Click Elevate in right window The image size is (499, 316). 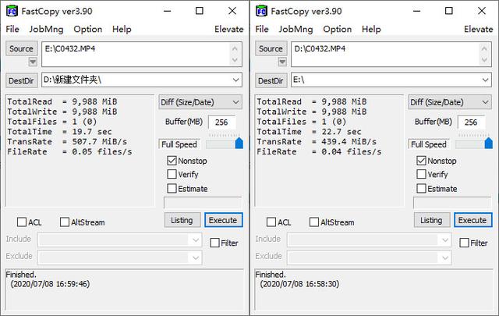[478, 29]
